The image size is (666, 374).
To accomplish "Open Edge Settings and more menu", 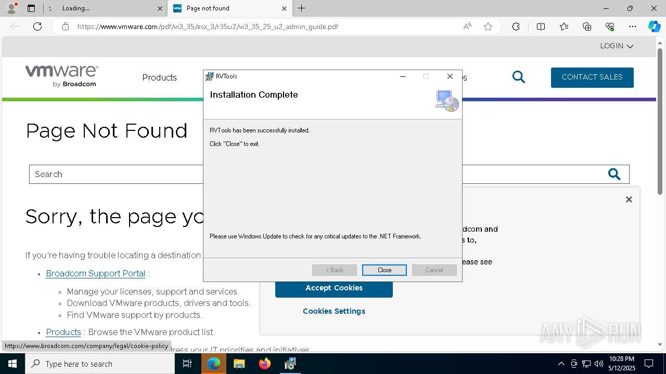I will 633,26.
